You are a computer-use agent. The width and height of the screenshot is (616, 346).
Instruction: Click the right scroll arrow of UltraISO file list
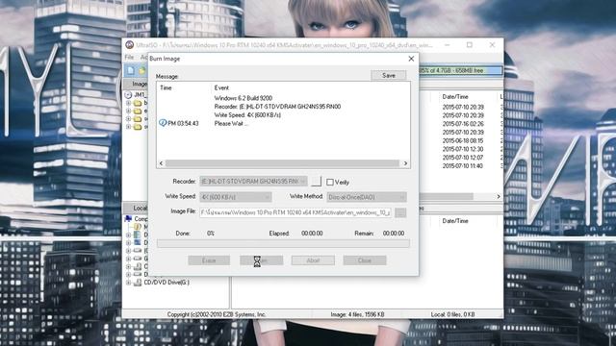click(499, 196)
